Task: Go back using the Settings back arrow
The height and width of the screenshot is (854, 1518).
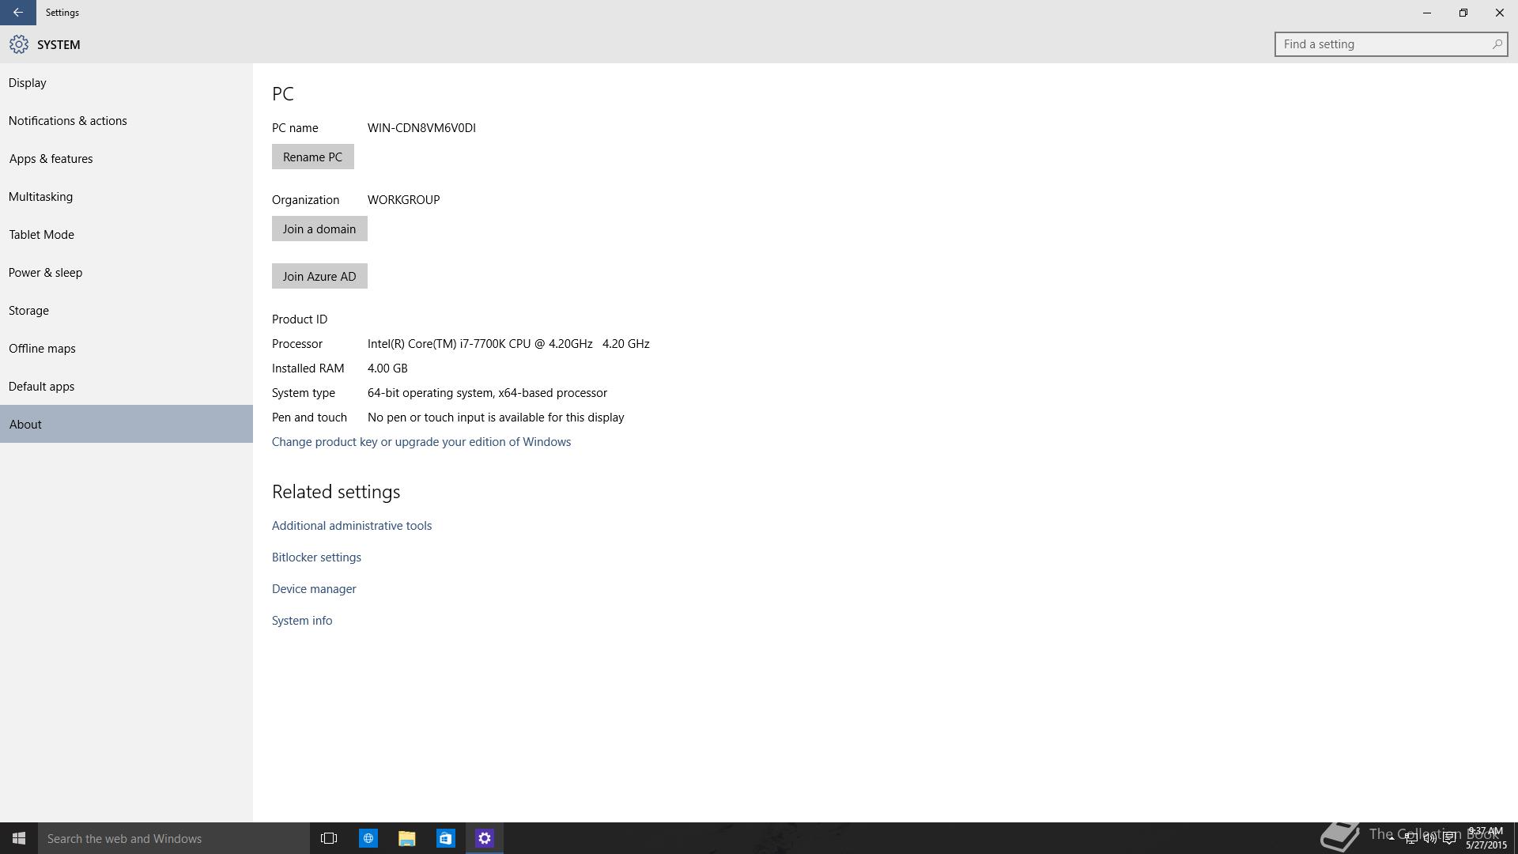Action: pos(17,13)
